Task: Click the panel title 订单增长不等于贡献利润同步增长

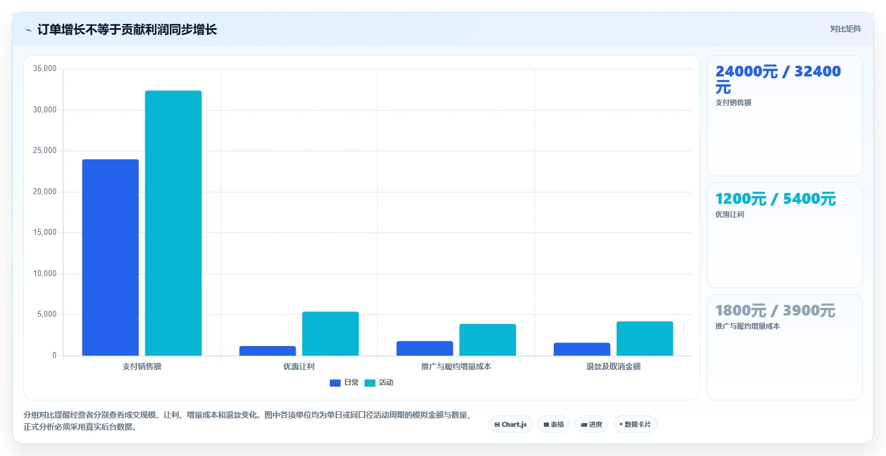Action: tap(127, 29)
